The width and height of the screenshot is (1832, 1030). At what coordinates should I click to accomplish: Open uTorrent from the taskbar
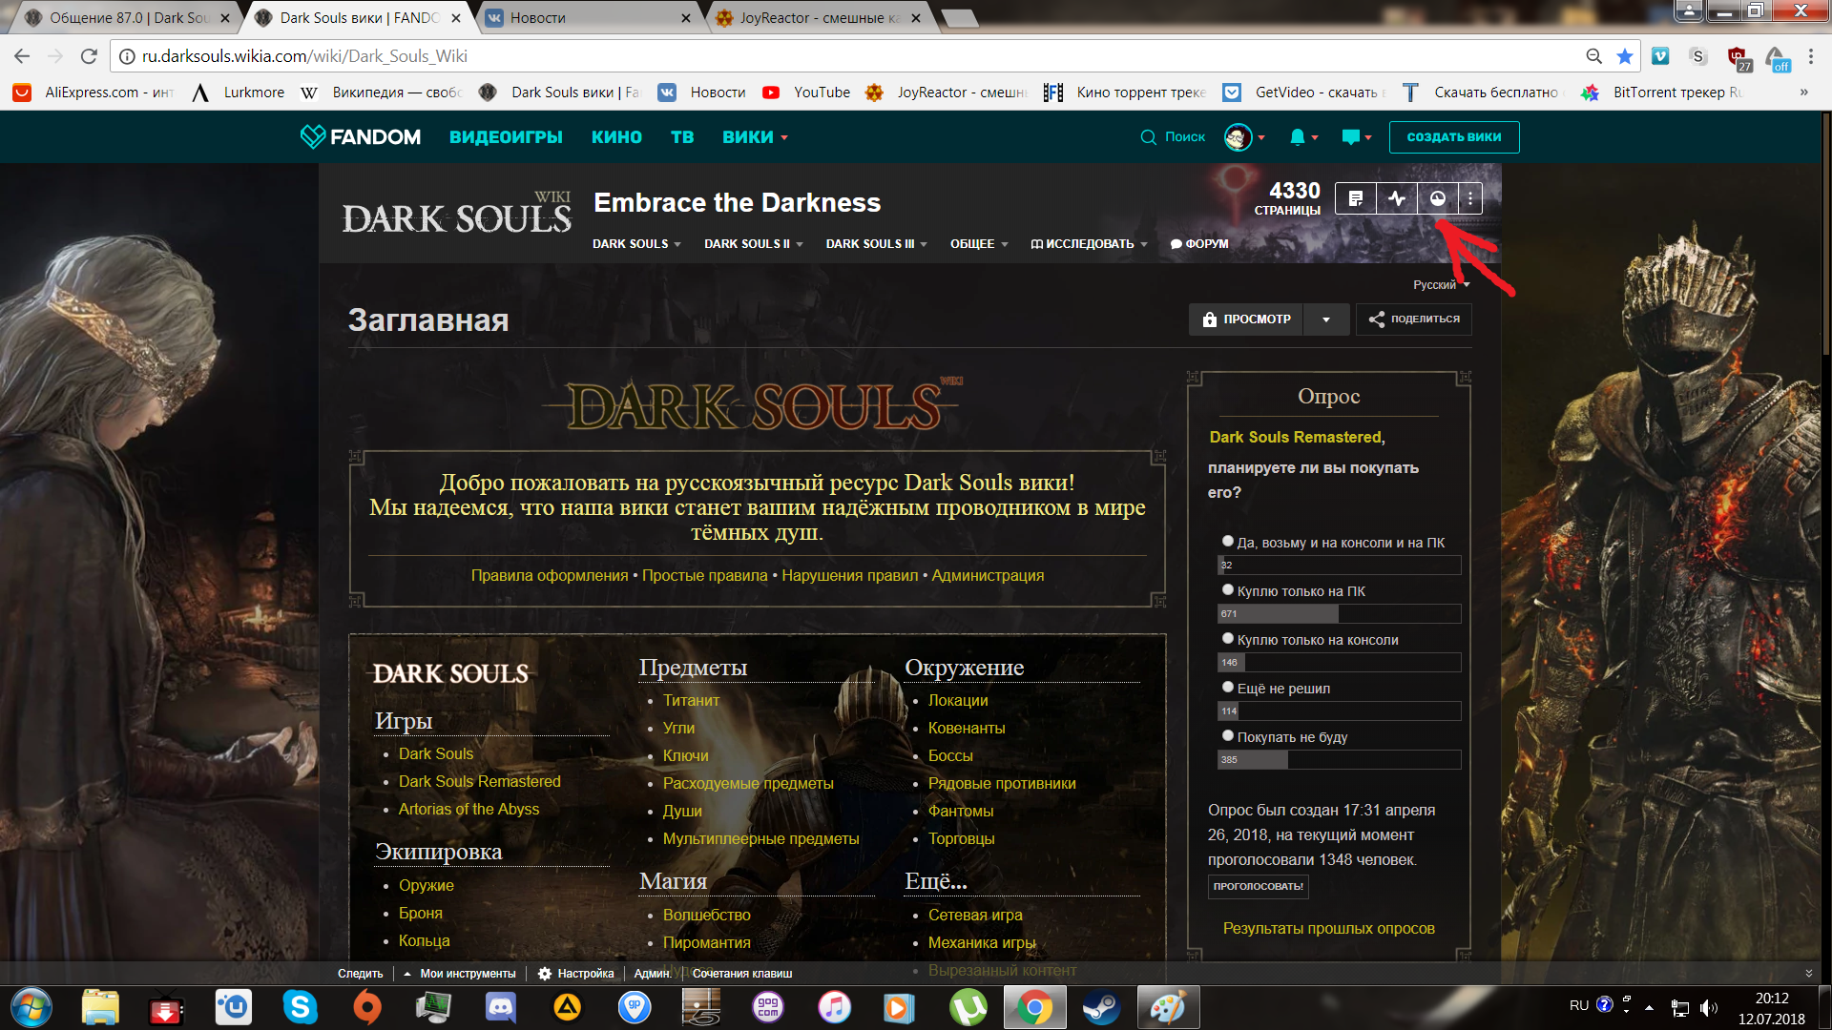(968, 1007)
